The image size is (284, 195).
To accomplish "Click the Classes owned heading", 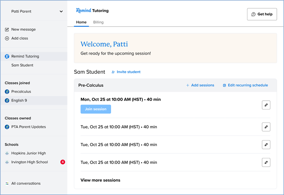I will click(x=18, y=118).
